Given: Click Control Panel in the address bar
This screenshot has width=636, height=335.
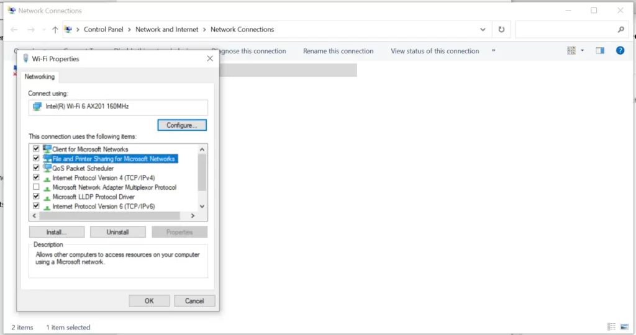Looking at the screenshot, I should coord(104,30).
